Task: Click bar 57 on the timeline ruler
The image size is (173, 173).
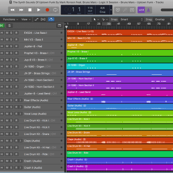Action: [139, 24]
